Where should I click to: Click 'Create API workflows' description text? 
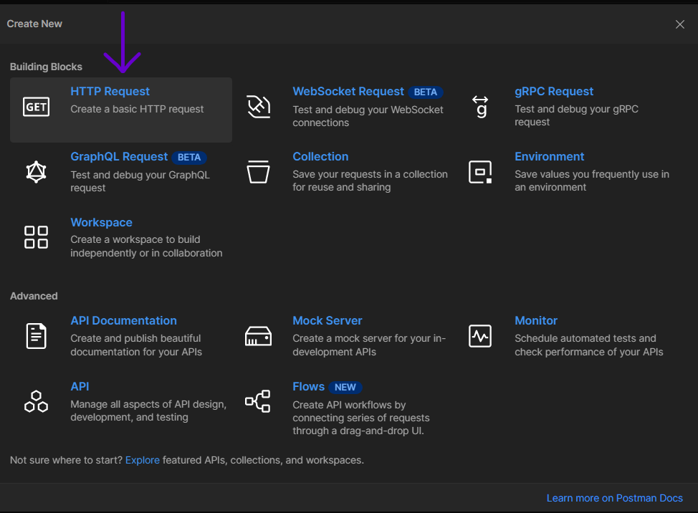(361, 418)
